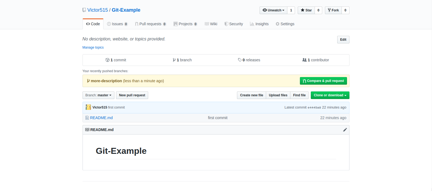View the 1 commit history link
The width and height of the screenshot is (432, 191).
[116, 60]
